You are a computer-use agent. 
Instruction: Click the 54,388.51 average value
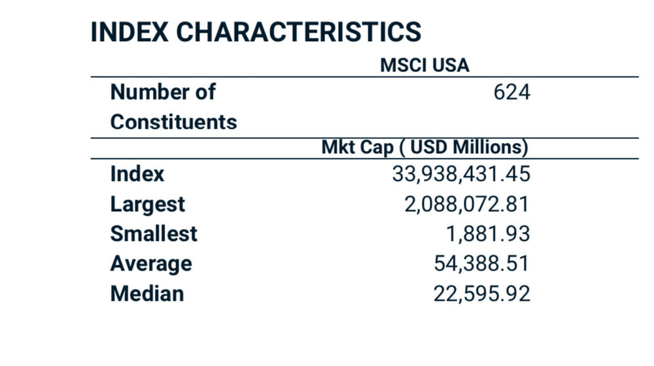pyautogui.click(x=481, y=264)
